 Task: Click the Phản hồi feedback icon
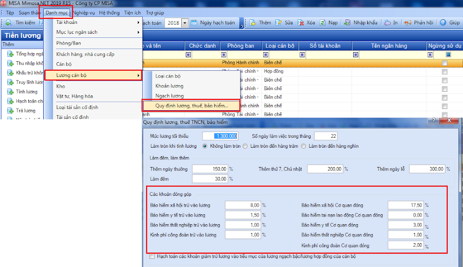[408, 23]
